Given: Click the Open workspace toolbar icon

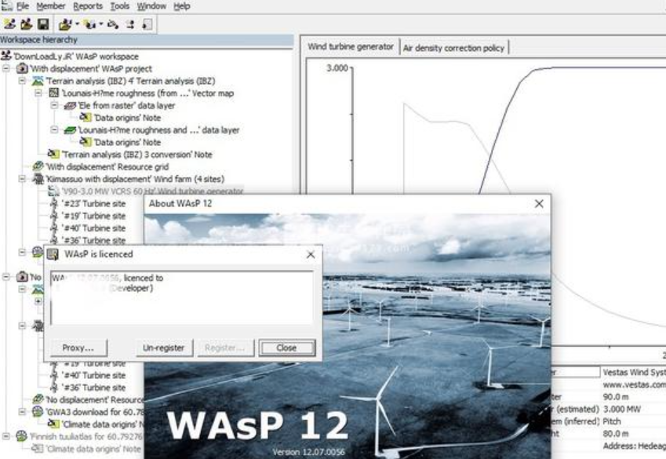Looking at the screenshot, I should [27, 24].
